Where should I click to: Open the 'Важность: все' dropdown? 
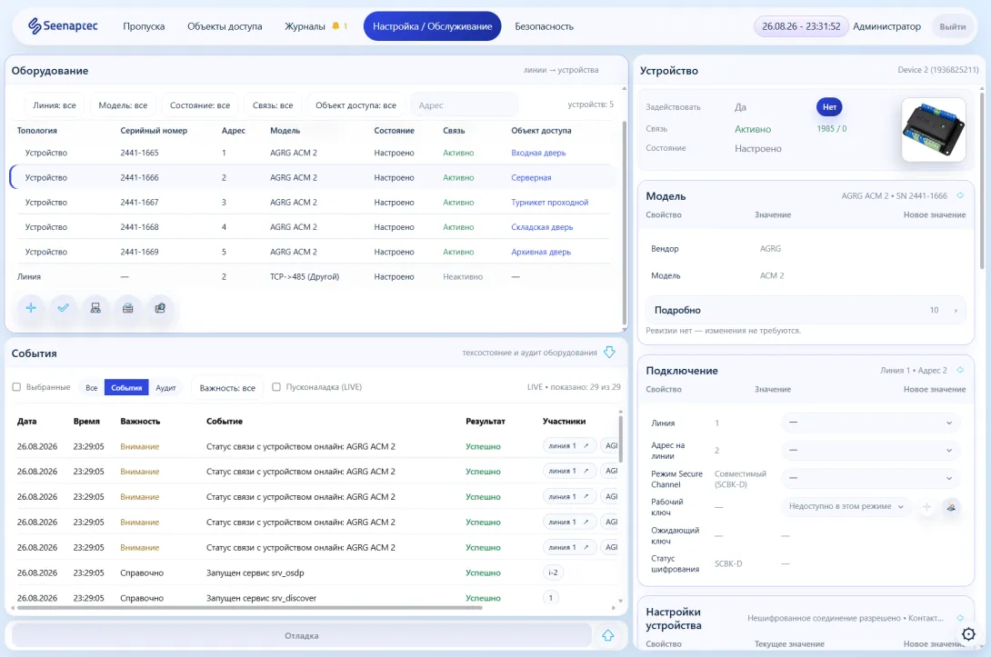point(227,387)
